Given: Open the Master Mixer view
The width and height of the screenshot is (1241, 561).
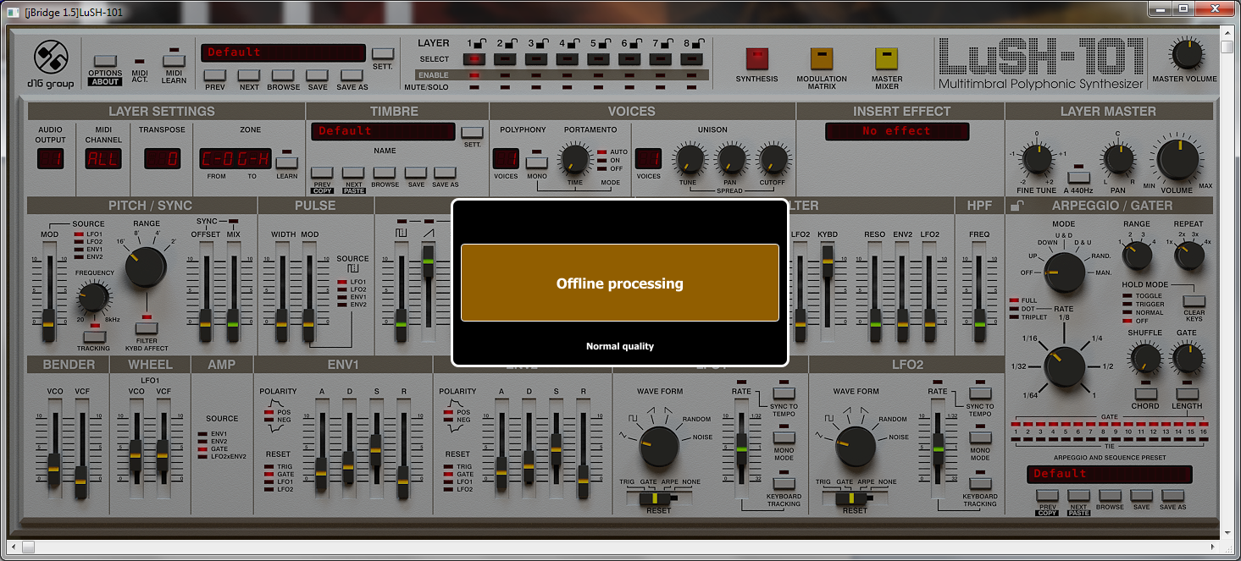Looking at the screenshot, I should pyautogui.click(x=887, y=58).
